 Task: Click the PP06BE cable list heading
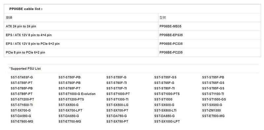click(x=26, y=9)
